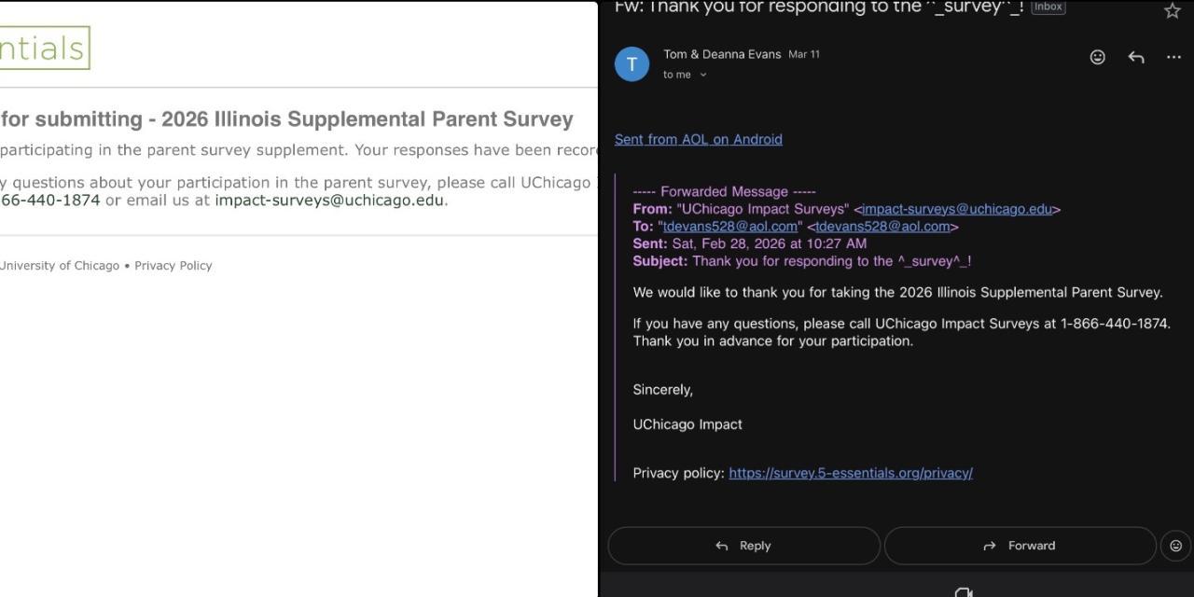Image resolution: width=1194 pixels, height=597 pixels.
Task: Click emoji button beside Forward
Action: [x=1175, y=546]
